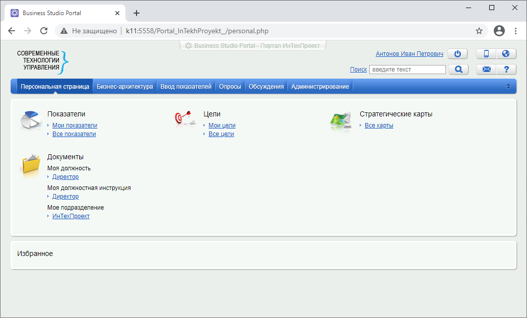This screenshot has width=527, height=318.
Task: Click the globe language icon
Action: coord(506,54)
